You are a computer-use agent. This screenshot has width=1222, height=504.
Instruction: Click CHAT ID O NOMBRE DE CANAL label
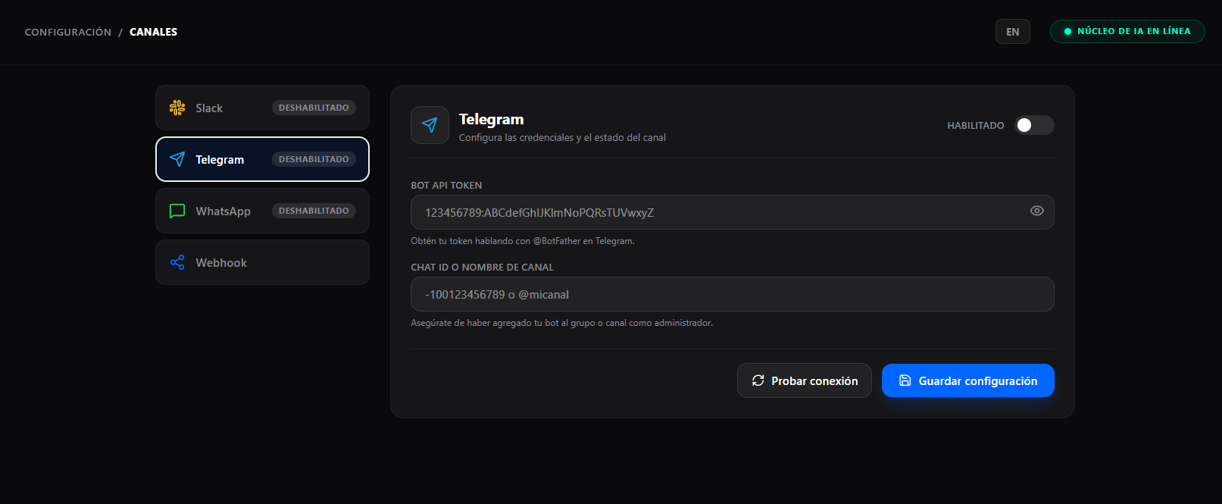click(483, 268)
